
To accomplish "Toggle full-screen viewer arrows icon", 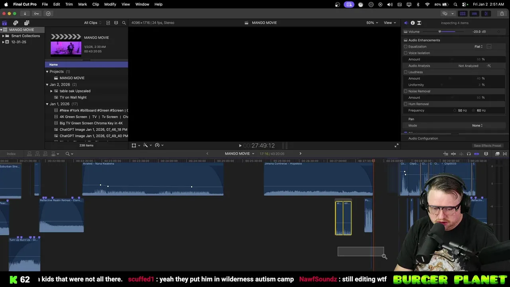I will click(396, 145).
